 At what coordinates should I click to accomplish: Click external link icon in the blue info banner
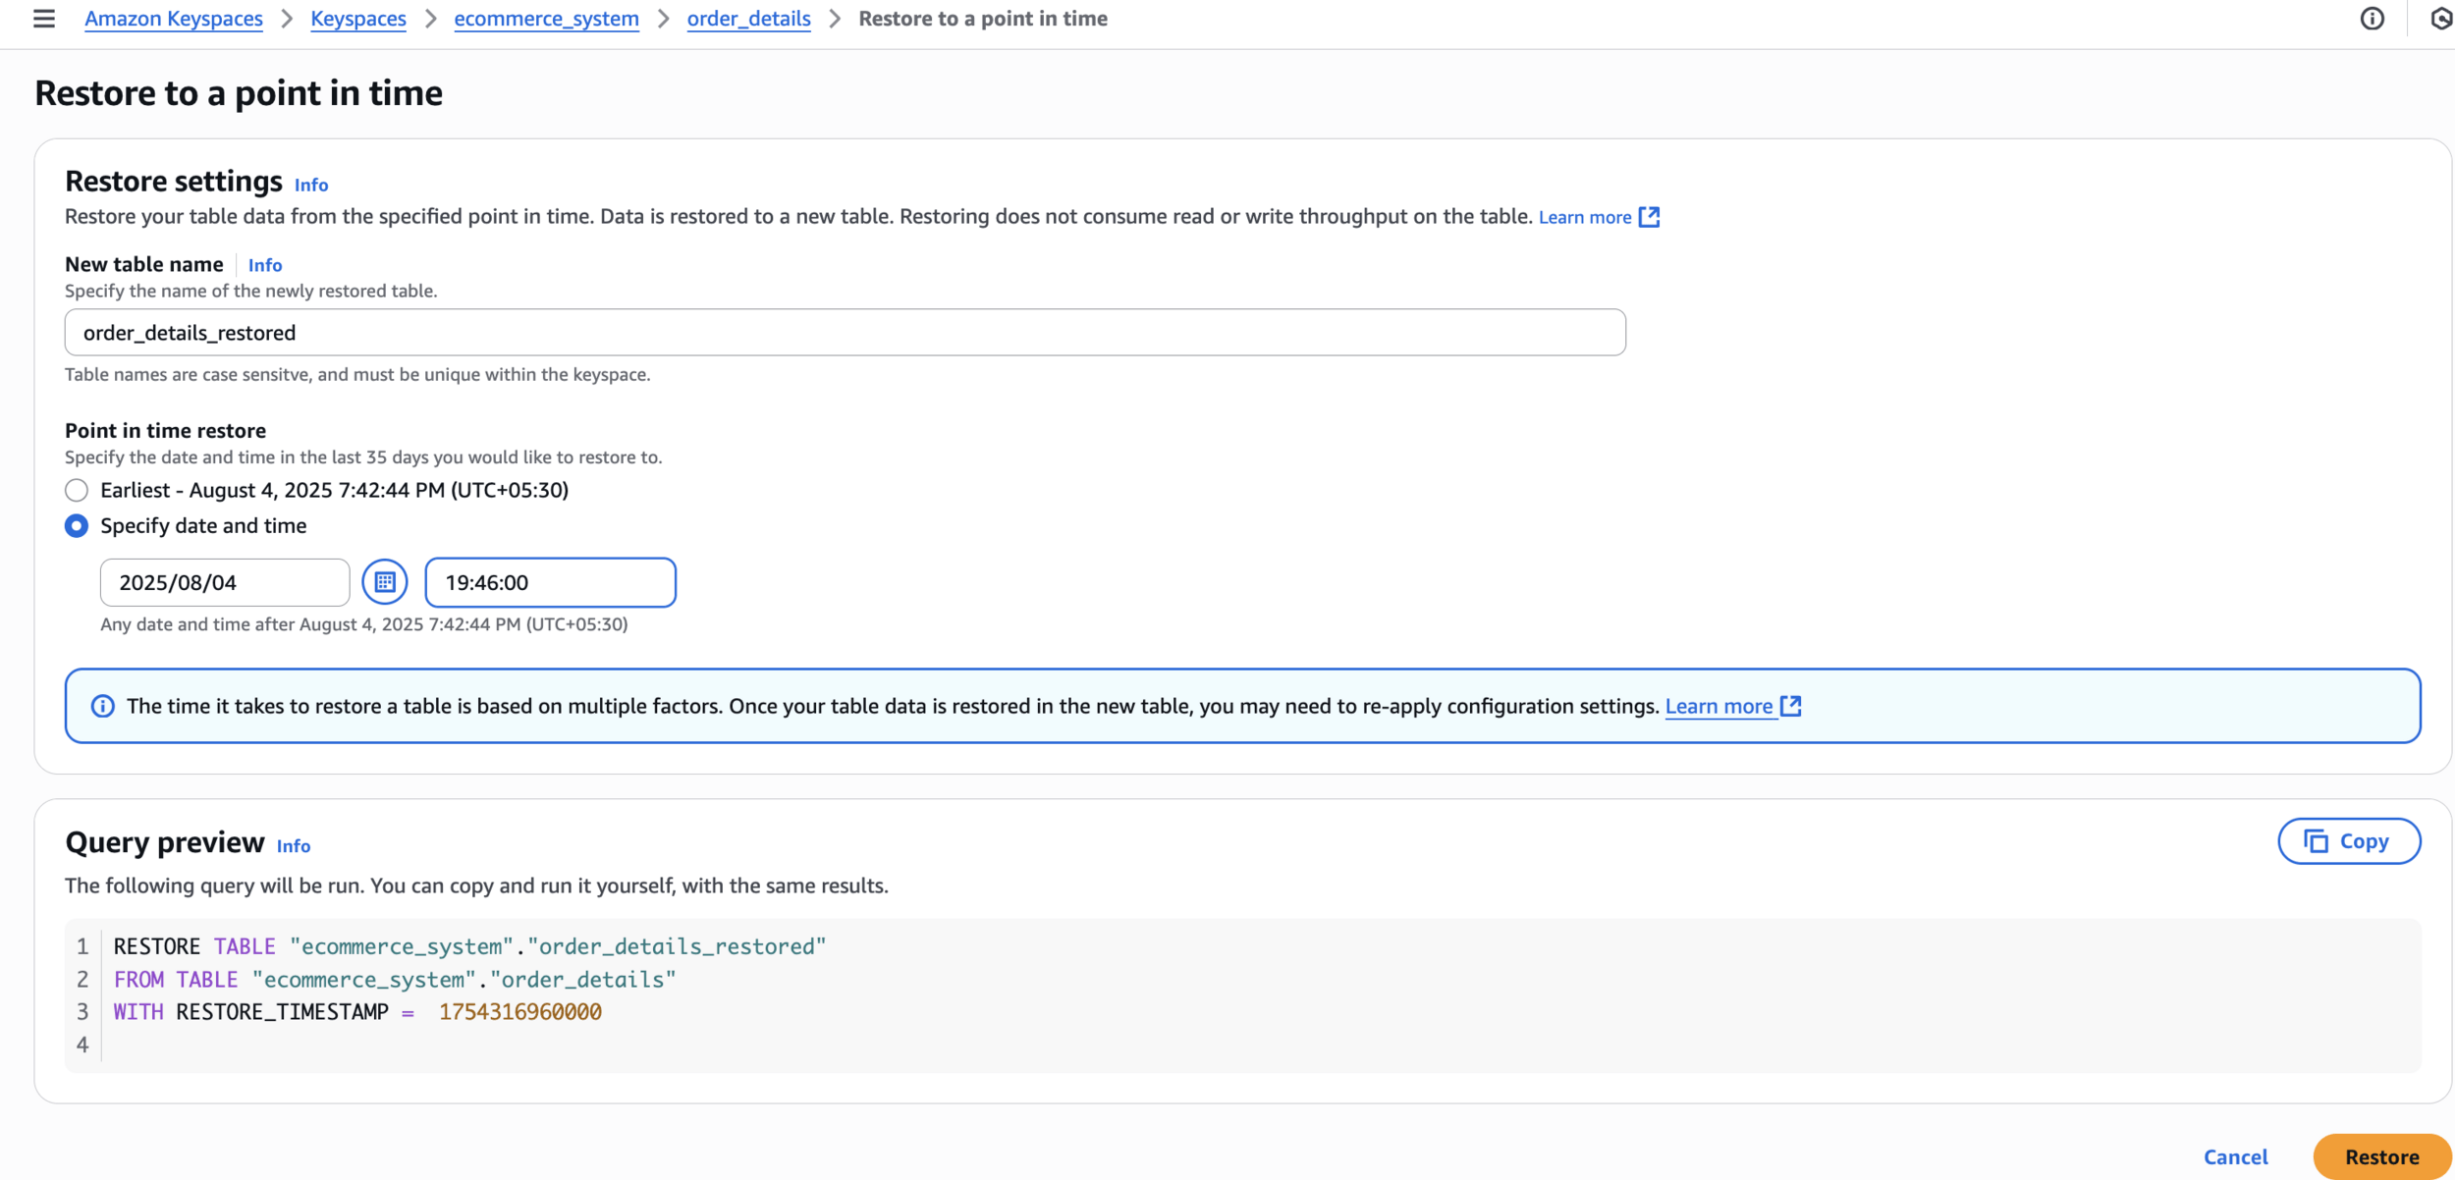coord(1791,706)
